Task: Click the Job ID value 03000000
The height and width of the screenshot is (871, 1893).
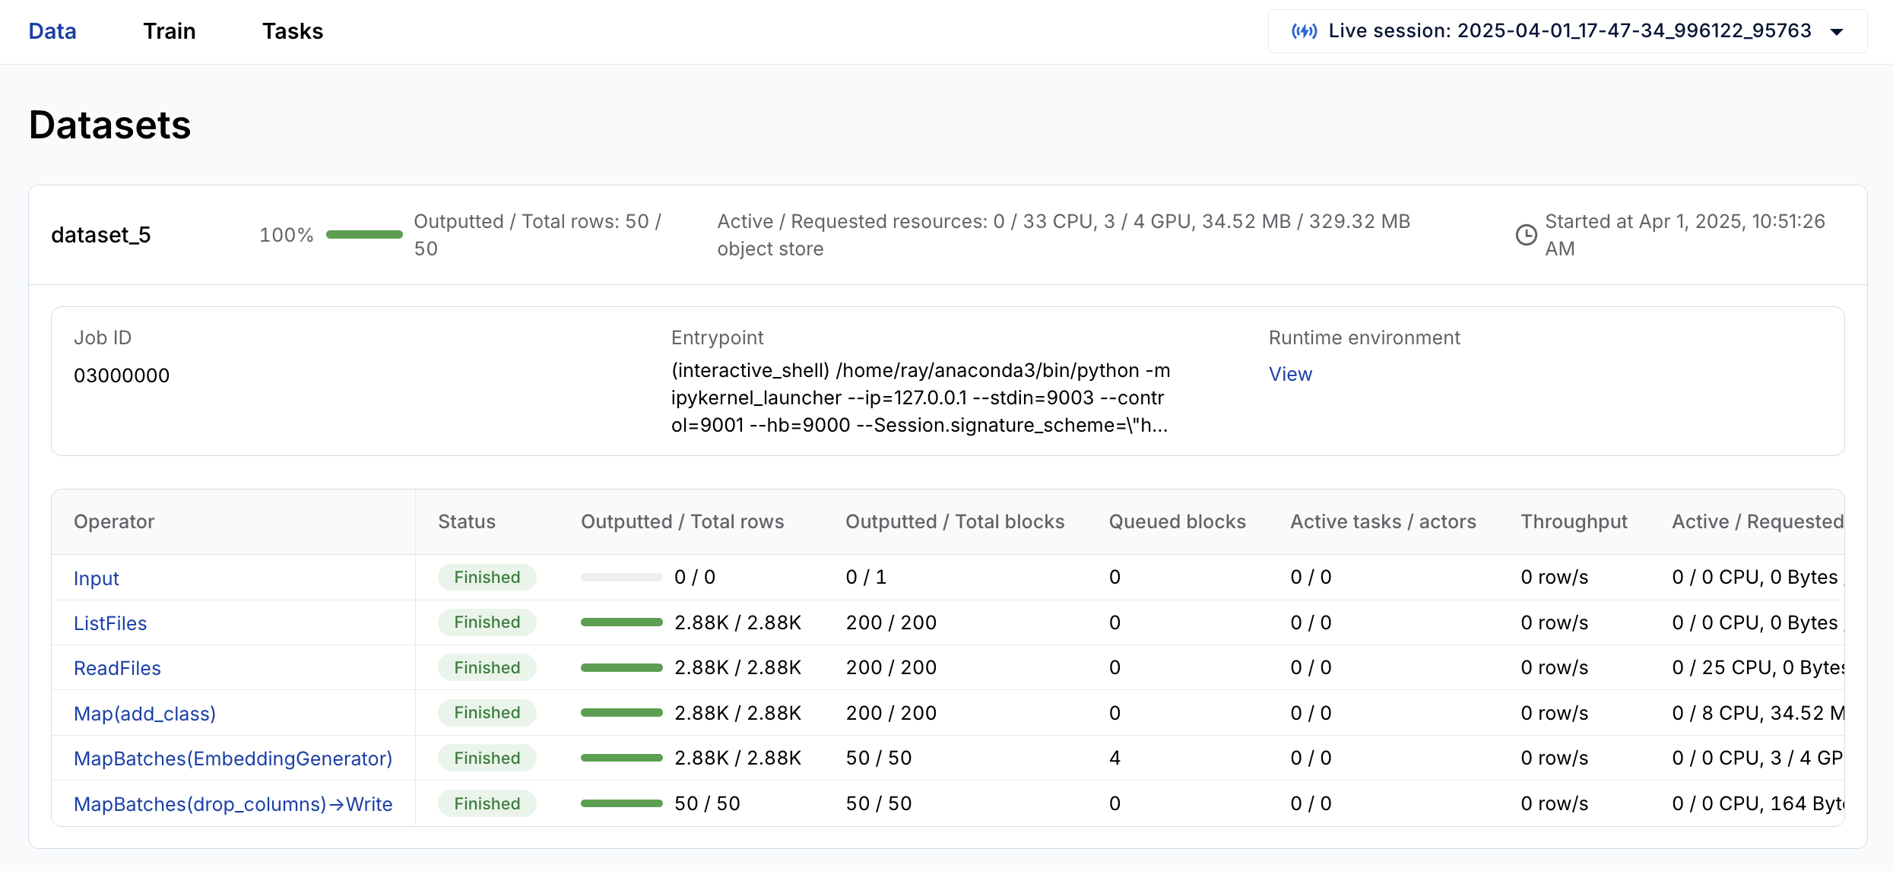Action: tap(122, 375)
